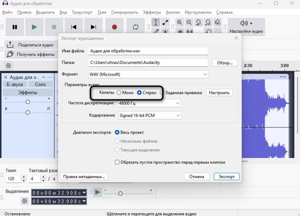Image resolution: width=300 pixels, height=216 pixels.
Task: Select the Multi-tool
Action: [165, 32]
